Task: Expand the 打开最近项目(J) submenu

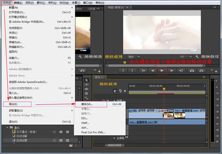Action: pos(38,17)
